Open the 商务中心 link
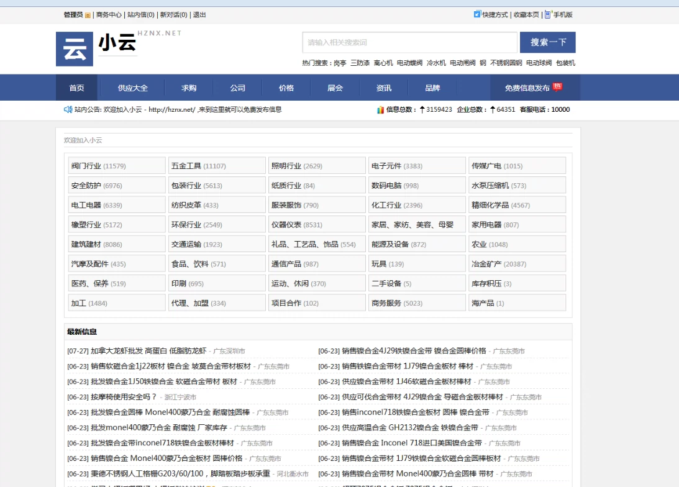679x487 pixels. click(x=109, y=15)
